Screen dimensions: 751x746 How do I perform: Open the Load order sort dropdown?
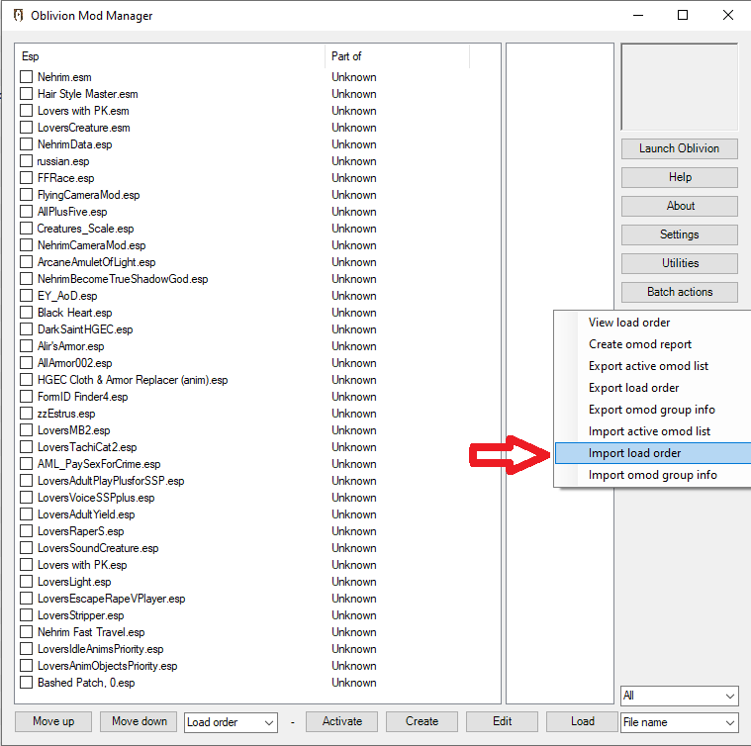pyautogui.click(x=232, y=722)
